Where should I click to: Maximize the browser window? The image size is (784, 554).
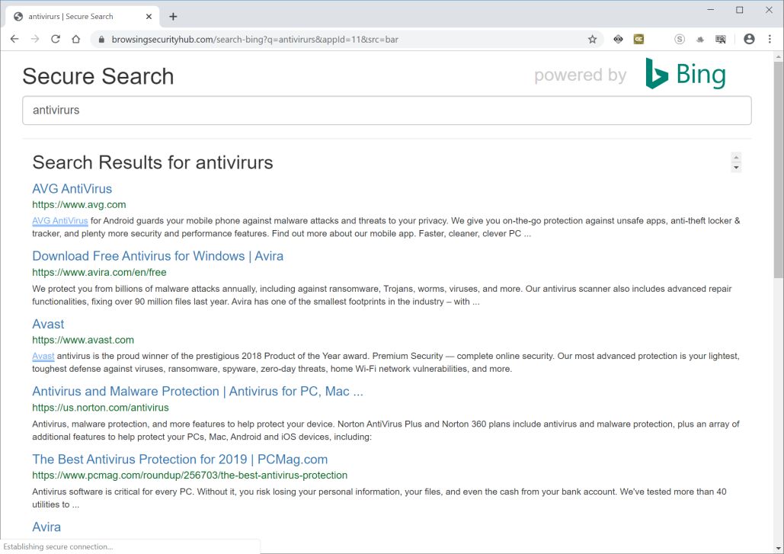tap(740, 10)
